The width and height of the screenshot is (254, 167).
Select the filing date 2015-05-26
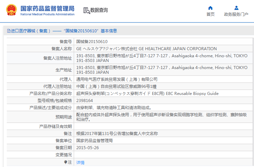pyautogui.click(x=88, y=148)
